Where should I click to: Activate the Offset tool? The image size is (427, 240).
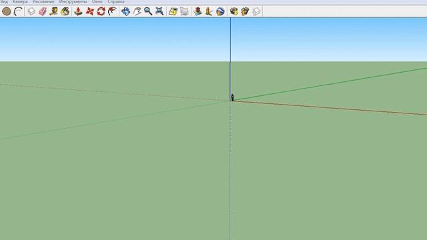coord(112,11)
